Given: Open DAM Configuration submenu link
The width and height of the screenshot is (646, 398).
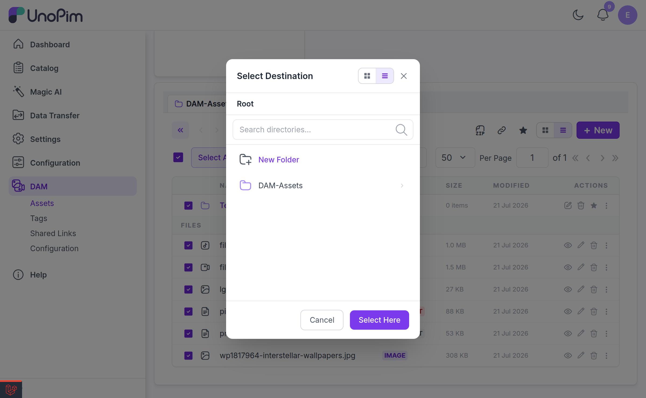Looking at the screenshot, I should point(54,248).
